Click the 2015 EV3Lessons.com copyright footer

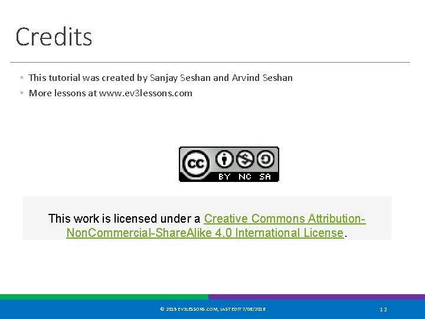pyautogui.click(x=213, y=309)
